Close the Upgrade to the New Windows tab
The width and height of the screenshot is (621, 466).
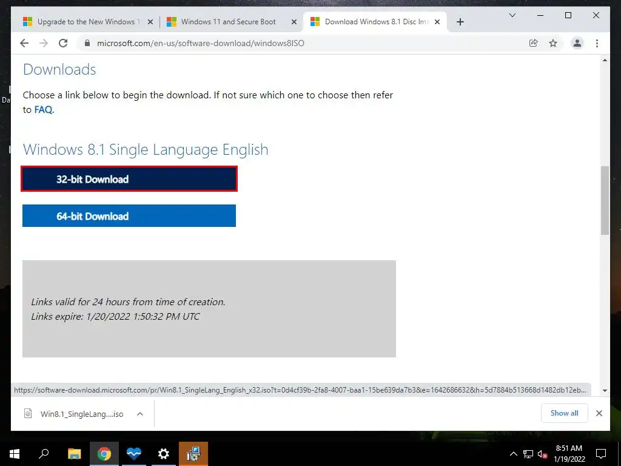(150, 22)
